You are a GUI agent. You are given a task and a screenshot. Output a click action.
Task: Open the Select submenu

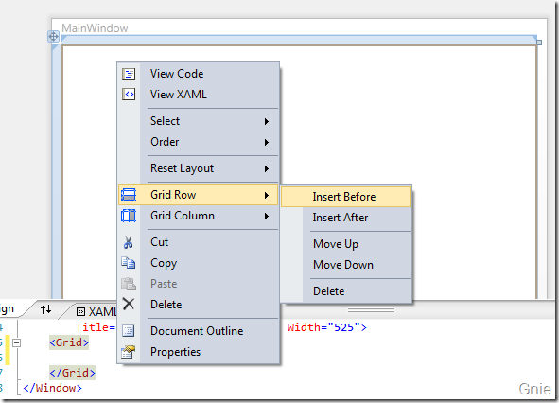198,121
